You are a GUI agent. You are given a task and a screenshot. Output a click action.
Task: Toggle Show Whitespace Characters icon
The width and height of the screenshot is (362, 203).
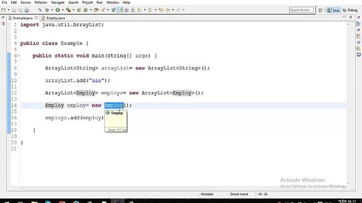point(133,10)
